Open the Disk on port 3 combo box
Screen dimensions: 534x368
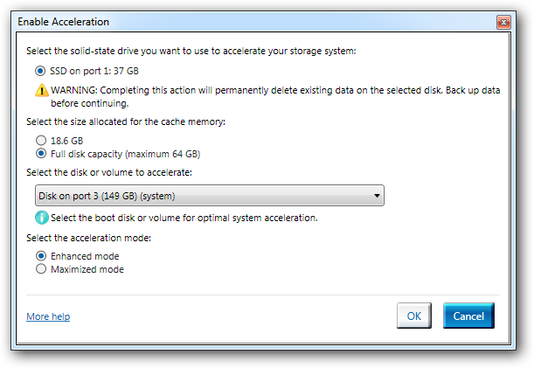210,196
